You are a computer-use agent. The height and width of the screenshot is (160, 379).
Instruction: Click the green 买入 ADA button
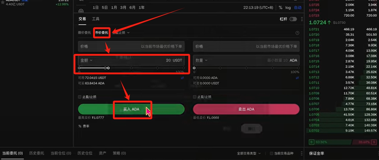point(131,109)
